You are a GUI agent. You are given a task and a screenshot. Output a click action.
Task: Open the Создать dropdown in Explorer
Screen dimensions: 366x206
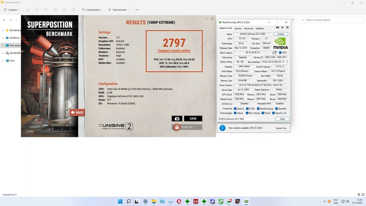12,10
